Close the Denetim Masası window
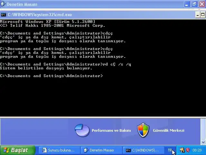 tap(202, 4)
